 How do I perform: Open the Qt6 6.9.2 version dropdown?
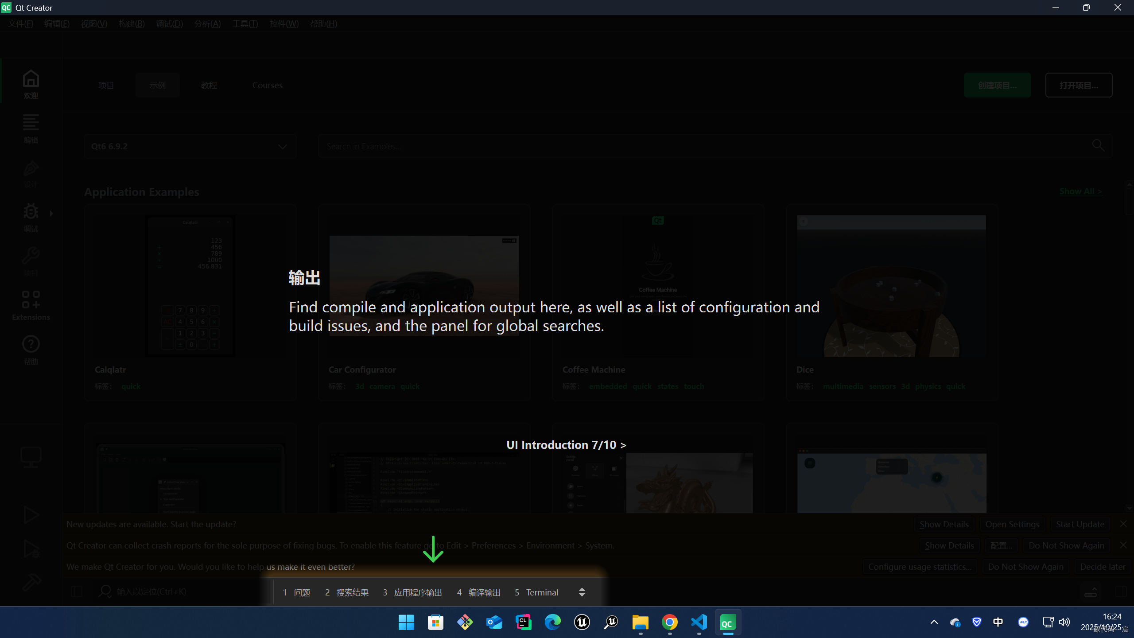click(x=190, y=146)
